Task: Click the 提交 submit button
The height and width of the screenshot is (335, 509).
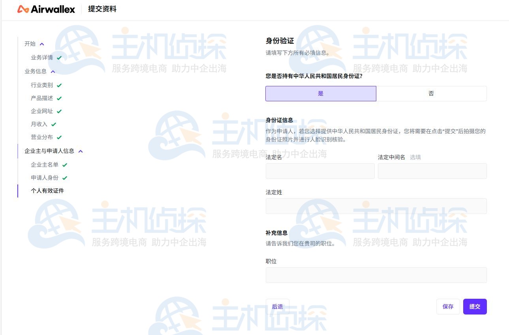Action: tap(475, 306)
